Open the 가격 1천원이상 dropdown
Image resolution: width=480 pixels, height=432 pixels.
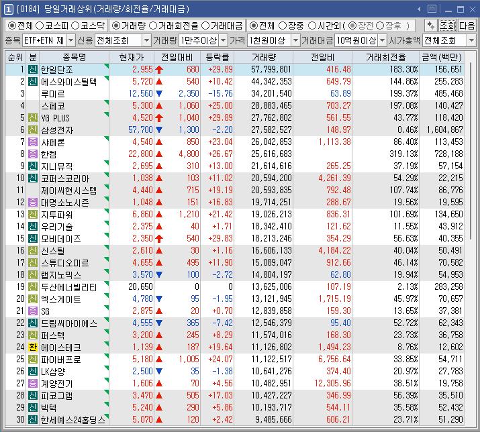tap(295, 40)
